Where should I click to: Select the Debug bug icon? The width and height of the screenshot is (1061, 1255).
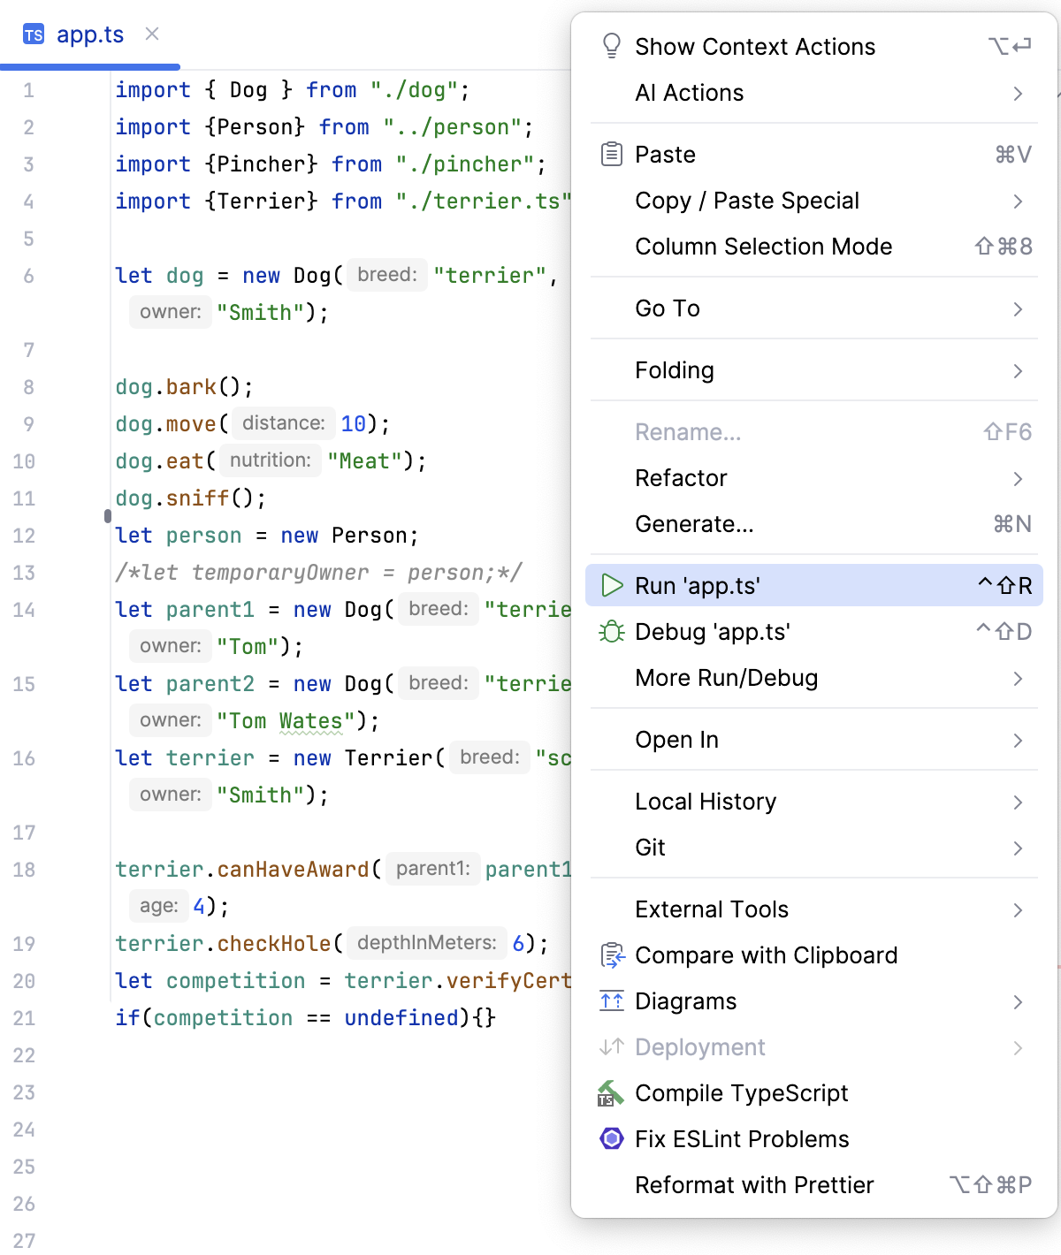[611, 632]
